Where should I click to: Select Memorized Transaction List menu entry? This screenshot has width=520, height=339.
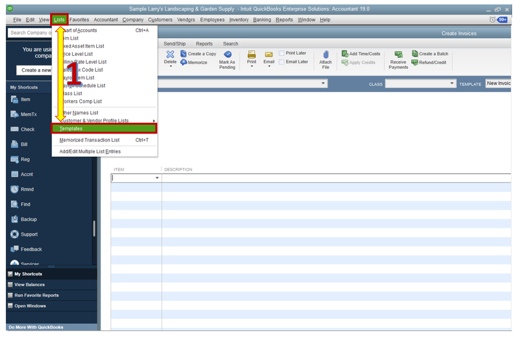coord(104,140)
